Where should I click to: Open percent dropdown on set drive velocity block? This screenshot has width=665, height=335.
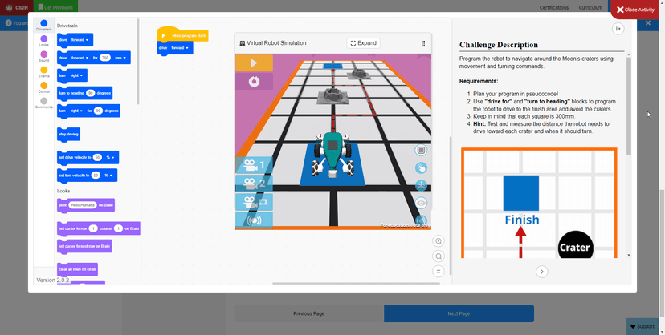pos(111,157)
